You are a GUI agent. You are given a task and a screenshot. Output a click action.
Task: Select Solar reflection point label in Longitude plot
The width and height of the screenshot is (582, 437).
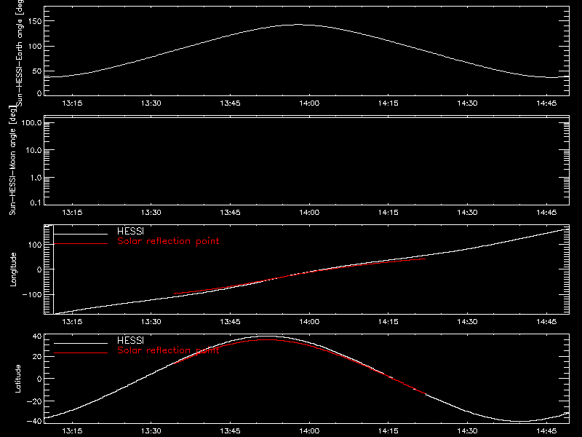pyautogui.click(x=168, y=241)
